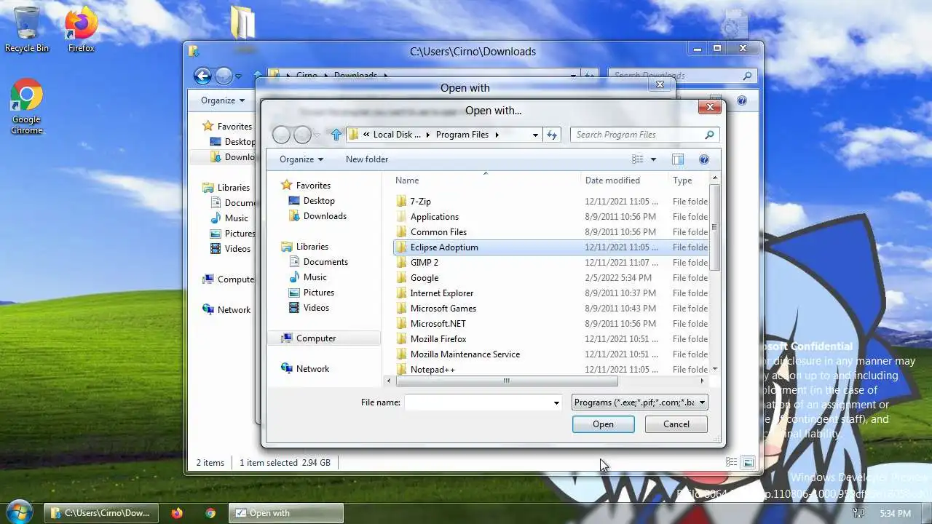Viewport: 932px width, 524px height.
Task: Open Organize menu in Downloads explorer window
Action: coord(223,100)
